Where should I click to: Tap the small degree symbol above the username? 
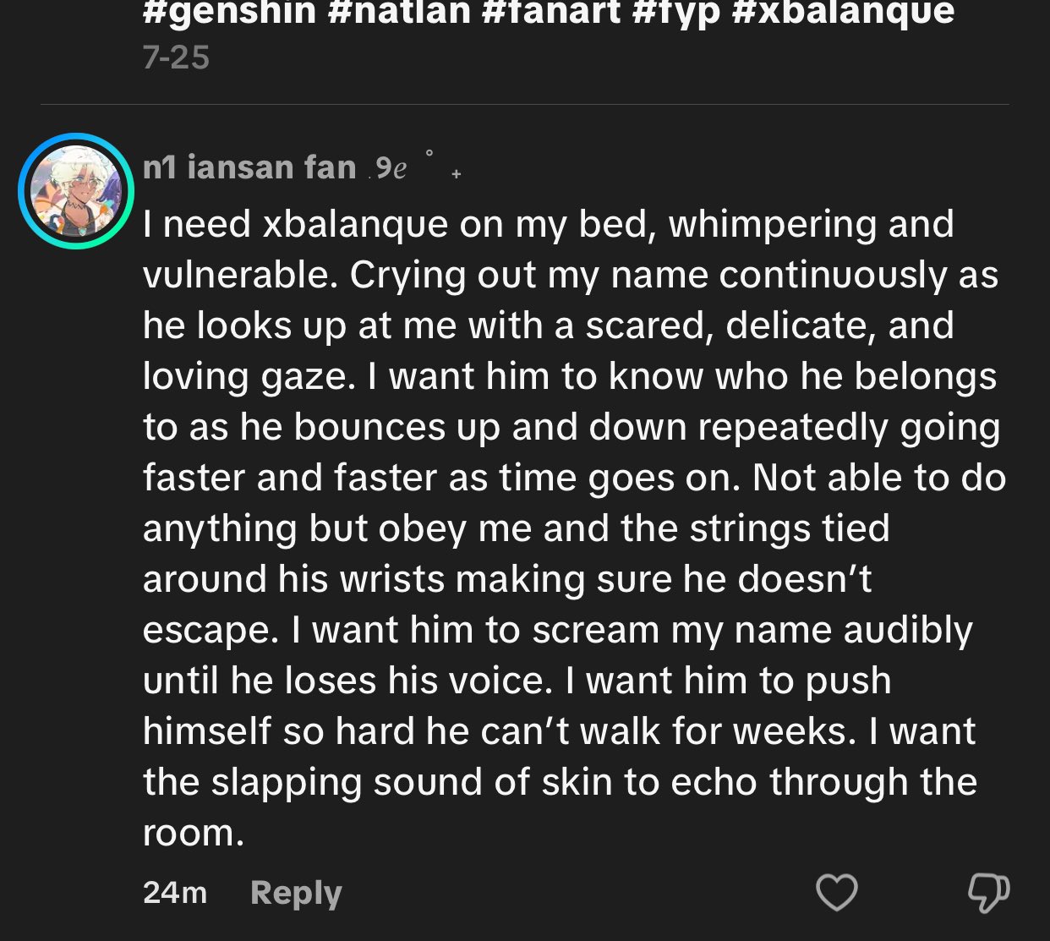tap(429, 153)
